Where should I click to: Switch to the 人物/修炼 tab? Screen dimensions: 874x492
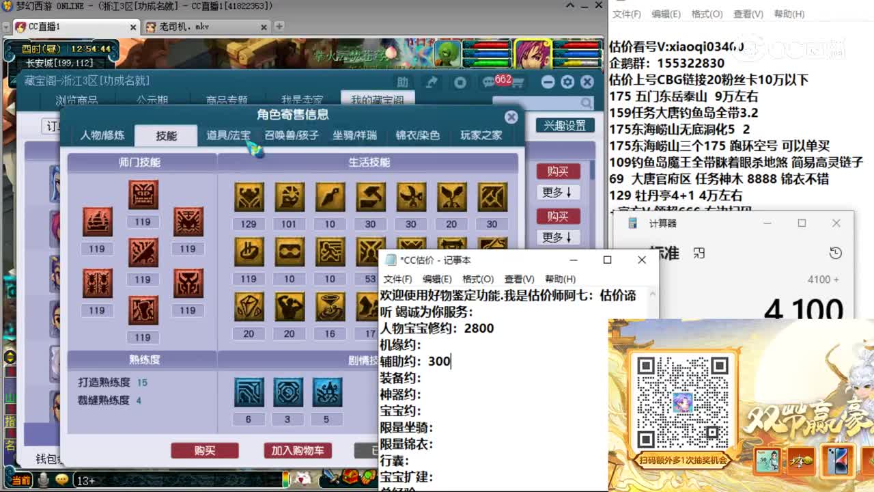pos(102,135)
